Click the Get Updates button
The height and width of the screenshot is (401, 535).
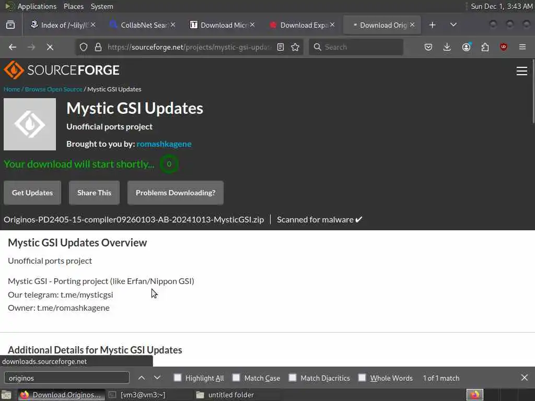[x=32, y=193]
